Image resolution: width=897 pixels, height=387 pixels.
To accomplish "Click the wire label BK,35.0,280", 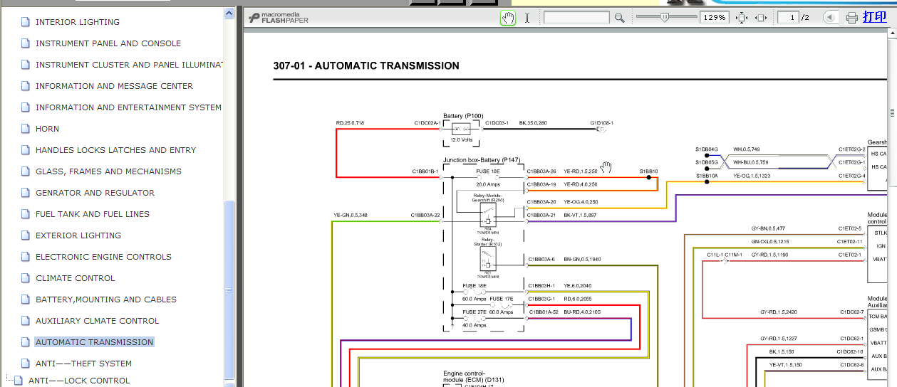I will point(533,123).
